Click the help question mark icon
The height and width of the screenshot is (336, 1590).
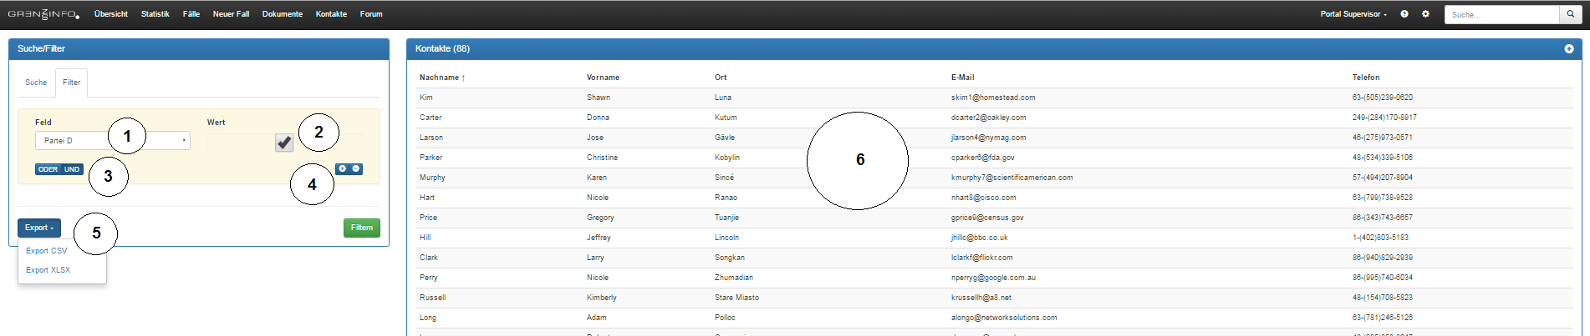1404,14
